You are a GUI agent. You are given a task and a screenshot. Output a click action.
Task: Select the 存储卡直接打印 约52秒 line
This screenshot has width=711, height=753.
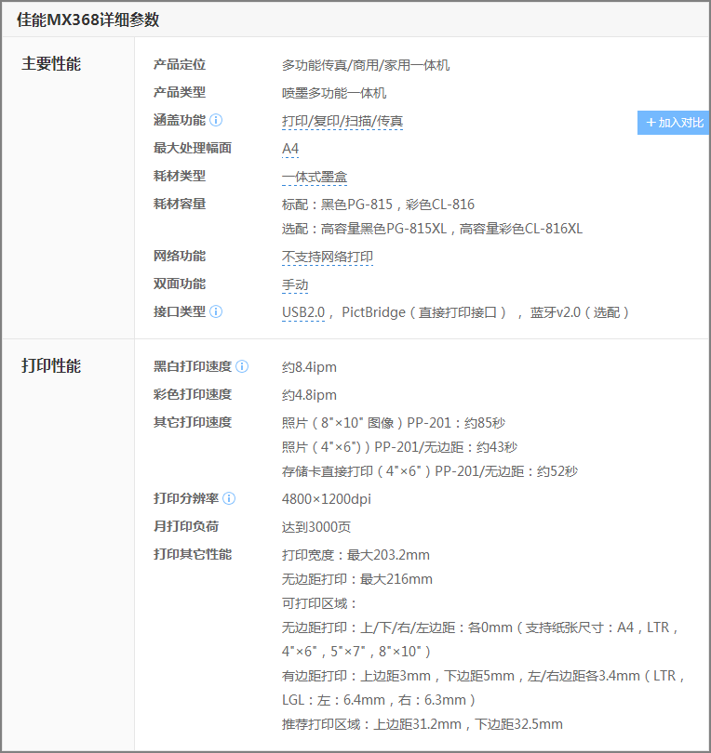(430, 471)
